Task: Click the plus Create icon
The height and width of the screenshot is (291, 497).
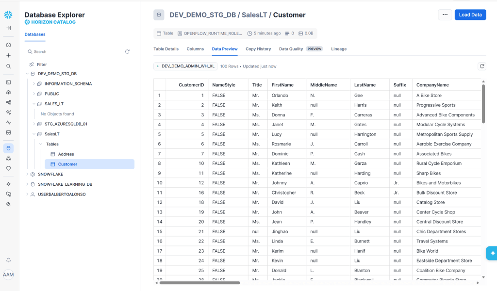Action: pos(8,55)
